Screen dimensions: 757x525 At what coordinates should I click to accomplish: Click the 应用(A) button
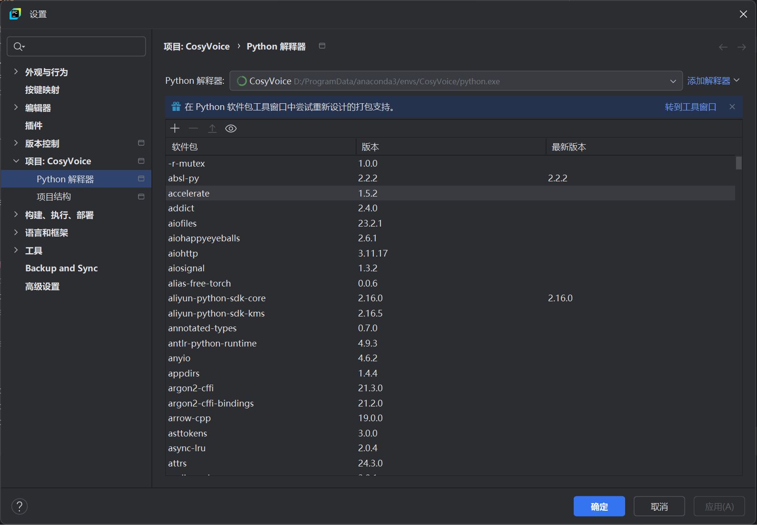[x=719, y=506]
